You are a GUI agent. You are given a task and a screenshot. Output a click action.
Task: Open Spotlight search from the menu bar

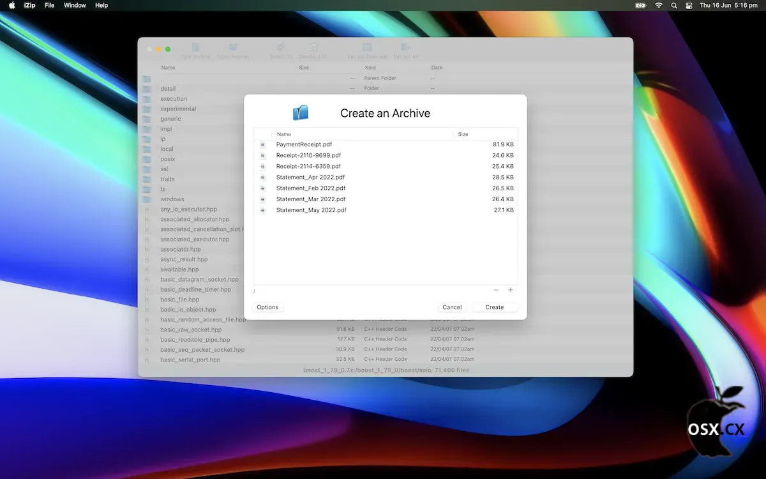click(x=673, y=5)
